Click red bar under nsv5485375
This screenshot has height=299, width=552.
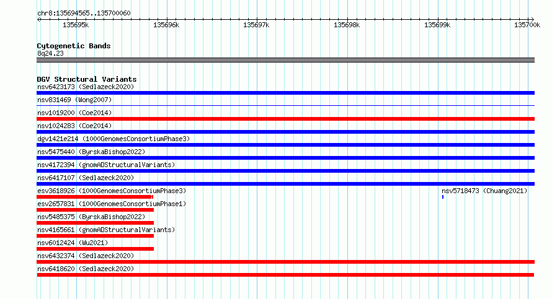tap(95, 223)
